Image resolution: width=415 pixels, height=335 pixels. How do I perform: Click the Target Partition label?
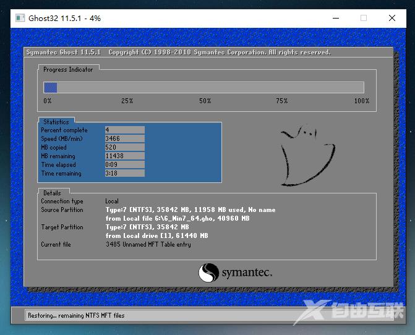click(x=62, y=227)
